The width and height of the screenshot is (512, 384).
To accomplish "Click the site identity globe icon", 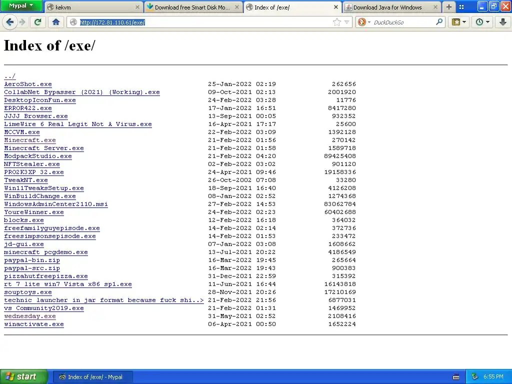I will coord(73,22).
